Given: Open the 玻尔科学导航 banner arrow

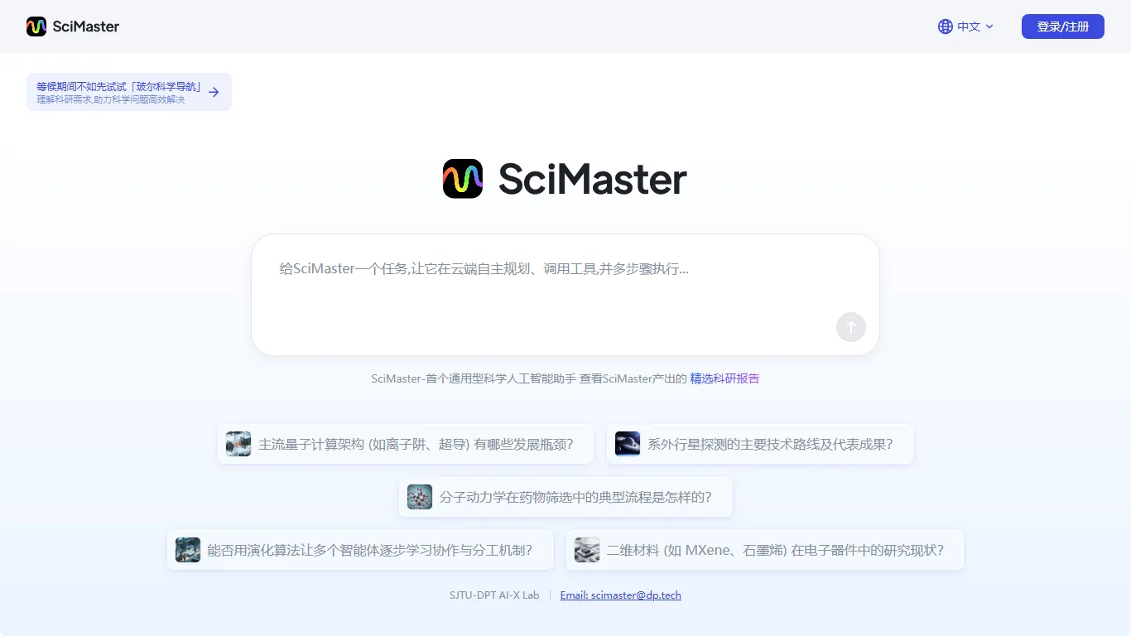Looking at the screenshot, I should [214, 92].
